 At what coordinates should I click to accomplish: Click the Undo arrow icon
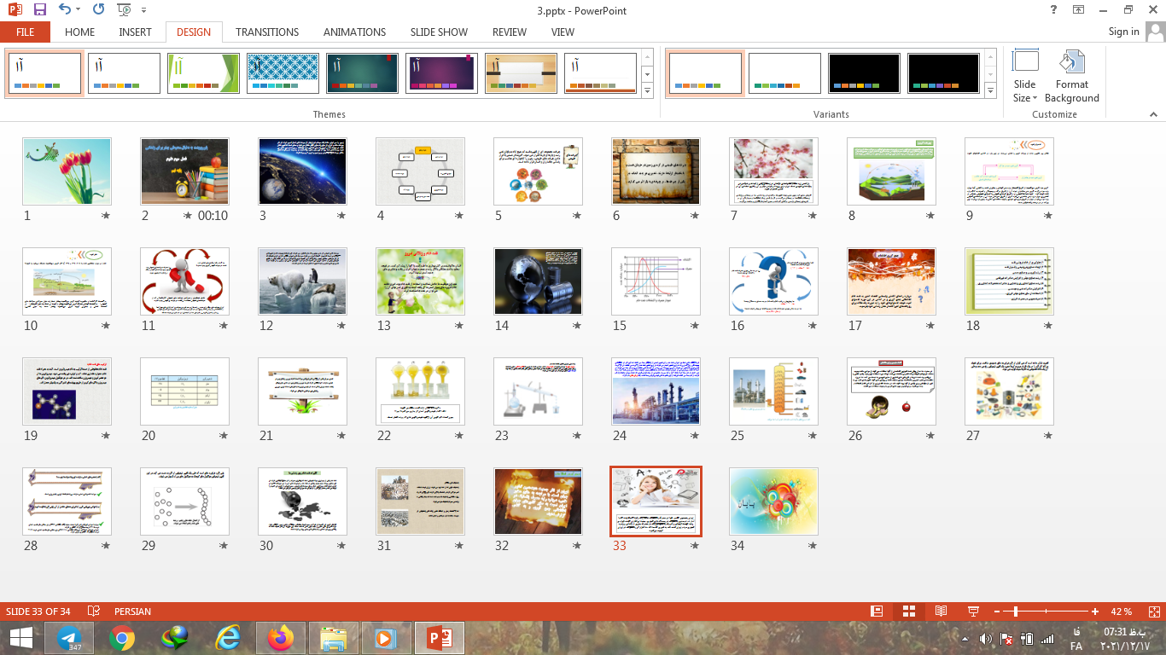click(66, 10)
